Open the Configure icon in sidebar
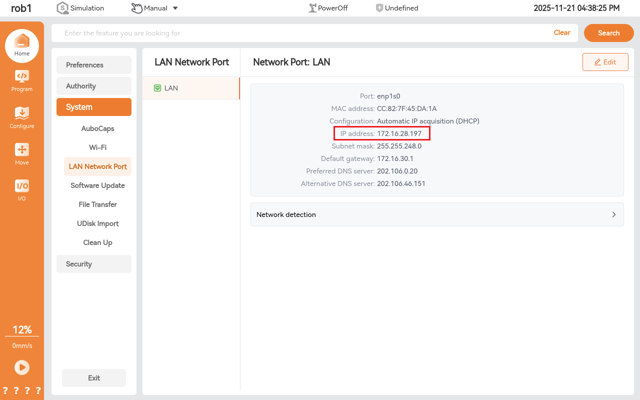The height and width of the screenshot is (400, 640). [x=22, y=113]
